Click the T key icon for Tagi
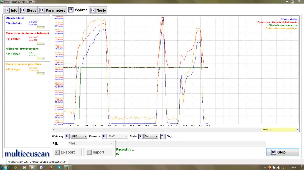304x170 pixels. pos(162,136)
